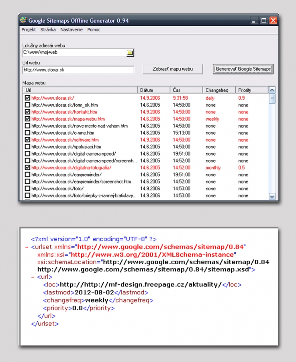This screenshot has height=362, width=296.
Task: Uncheck the software.htm row checkbox
Action: click(27, 140)
